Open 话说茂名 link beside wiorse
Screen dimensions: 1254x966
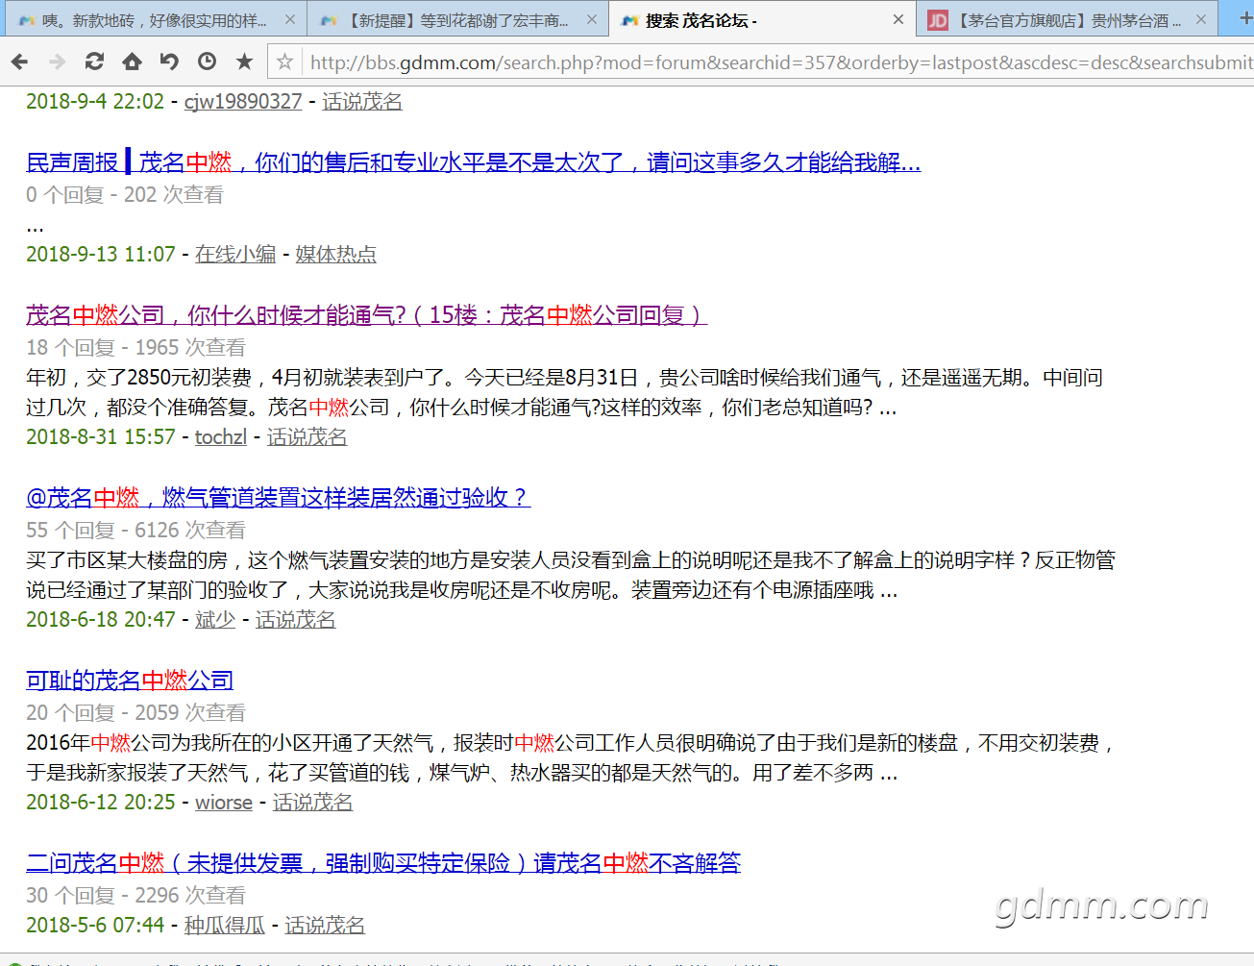click(x=312, y=803)
